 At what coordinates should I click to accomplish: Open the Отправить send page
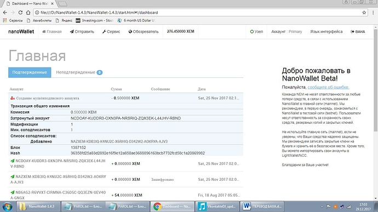click(x=82, y=32)
